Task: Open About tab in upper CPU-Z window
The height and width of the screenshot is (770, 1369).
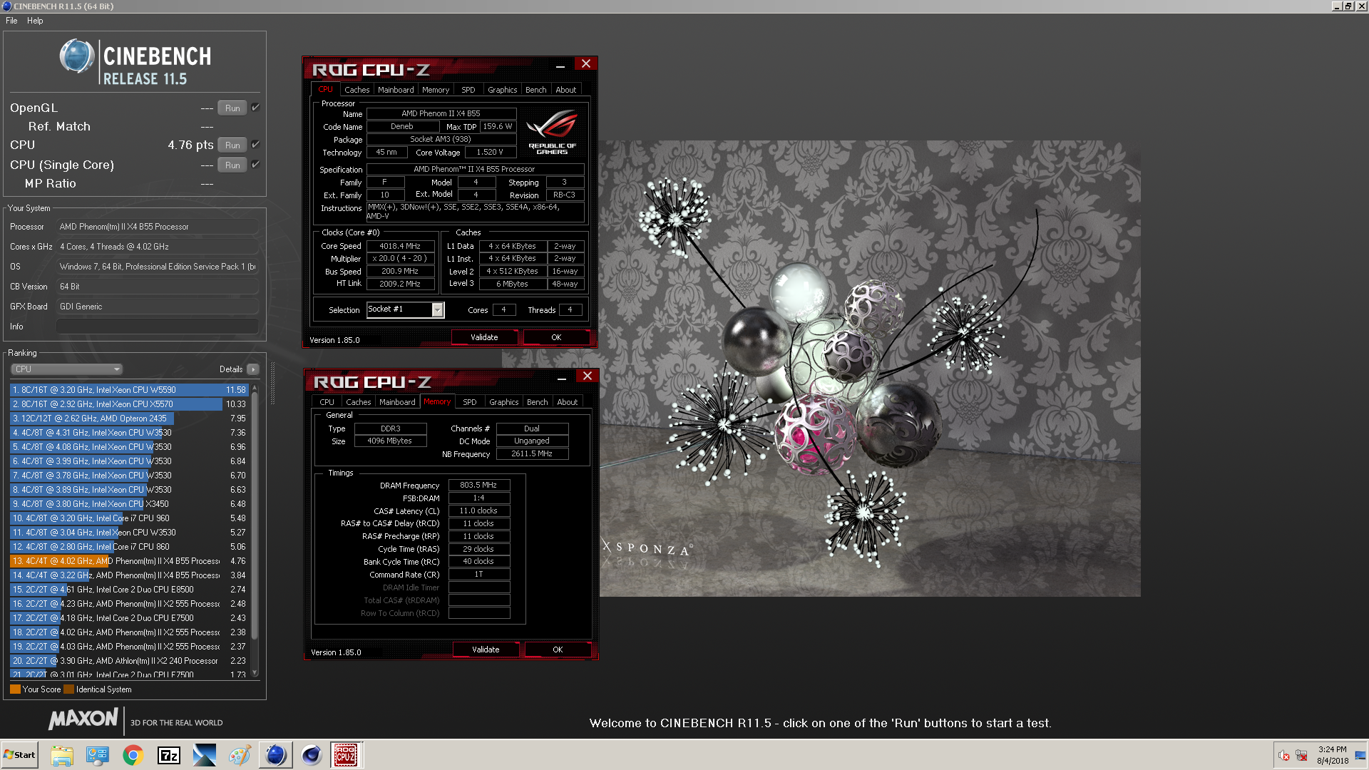Action: [566, 90]
